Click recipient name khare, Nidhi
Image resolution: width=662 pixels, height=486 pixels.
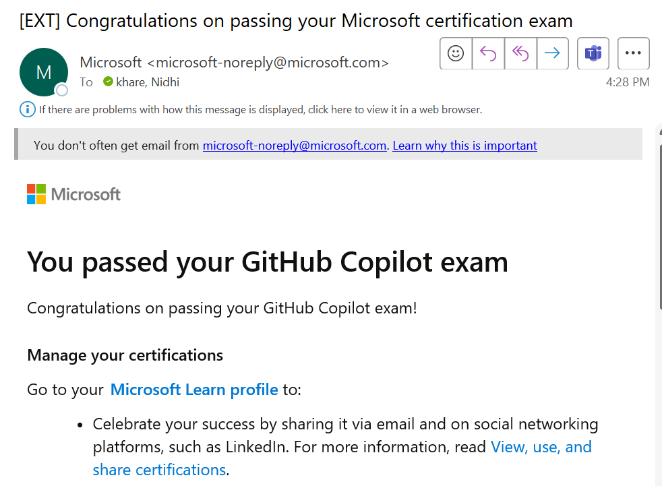(148, 82)
